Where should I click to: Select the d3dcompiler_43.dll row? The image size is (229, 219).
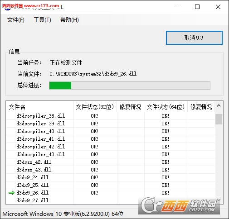111,154
